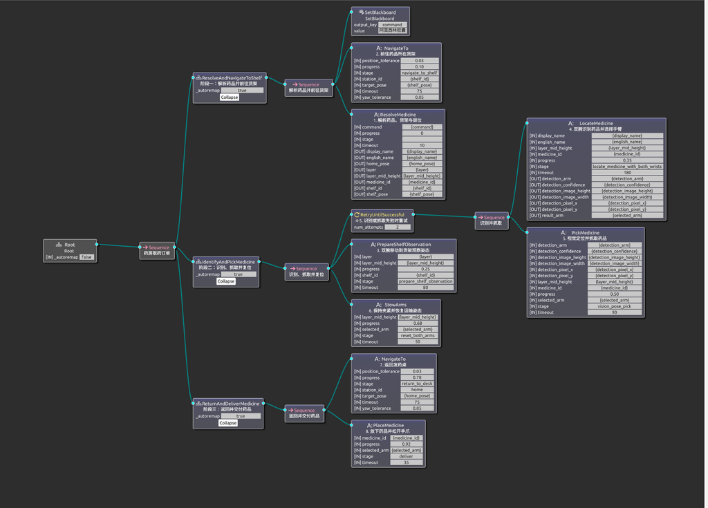This screenshot has height=508, width=708.
Task: Collapse the IdentifyAndPickMedicine subtree
Action: click(x=226, y=281)
